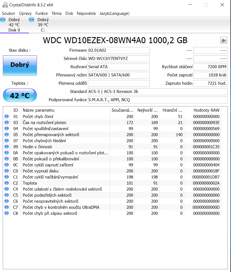Image resolution: width=231 pixels, height=272 pixels.
Task: Click the Firmware field 02.01A02
Action: coord(119,51)
